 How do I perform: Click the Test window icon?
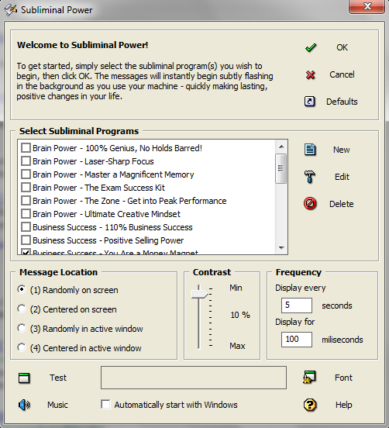24,378
